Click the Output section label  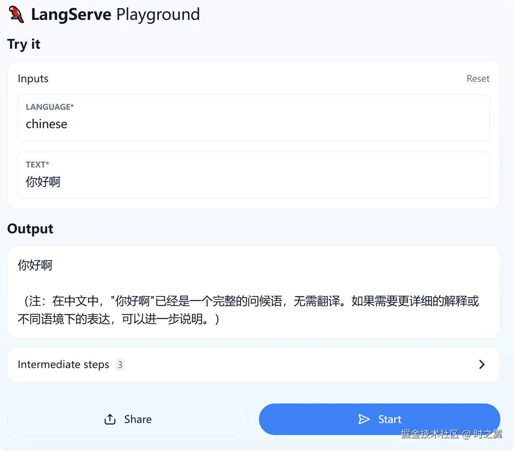[x=30, y=229]
